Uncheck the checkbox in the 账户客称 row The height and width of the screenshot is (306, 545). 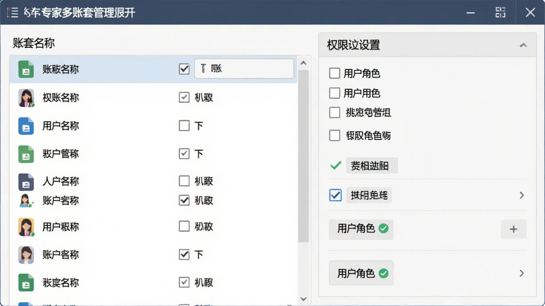coord(184,200)
